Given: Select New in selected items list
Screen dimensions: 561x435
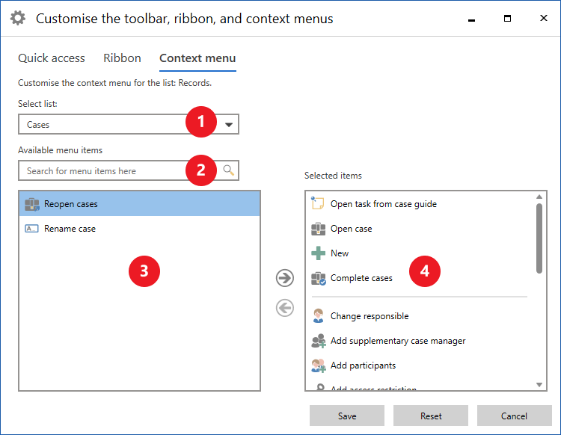Looking at the screenshot, I should tap(420, 253).
